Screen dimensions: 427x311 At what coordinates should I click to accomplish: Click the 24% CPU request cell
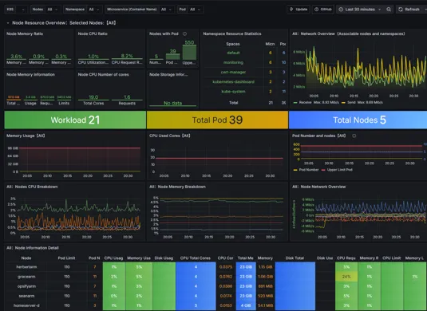click(x=346, y=277)
